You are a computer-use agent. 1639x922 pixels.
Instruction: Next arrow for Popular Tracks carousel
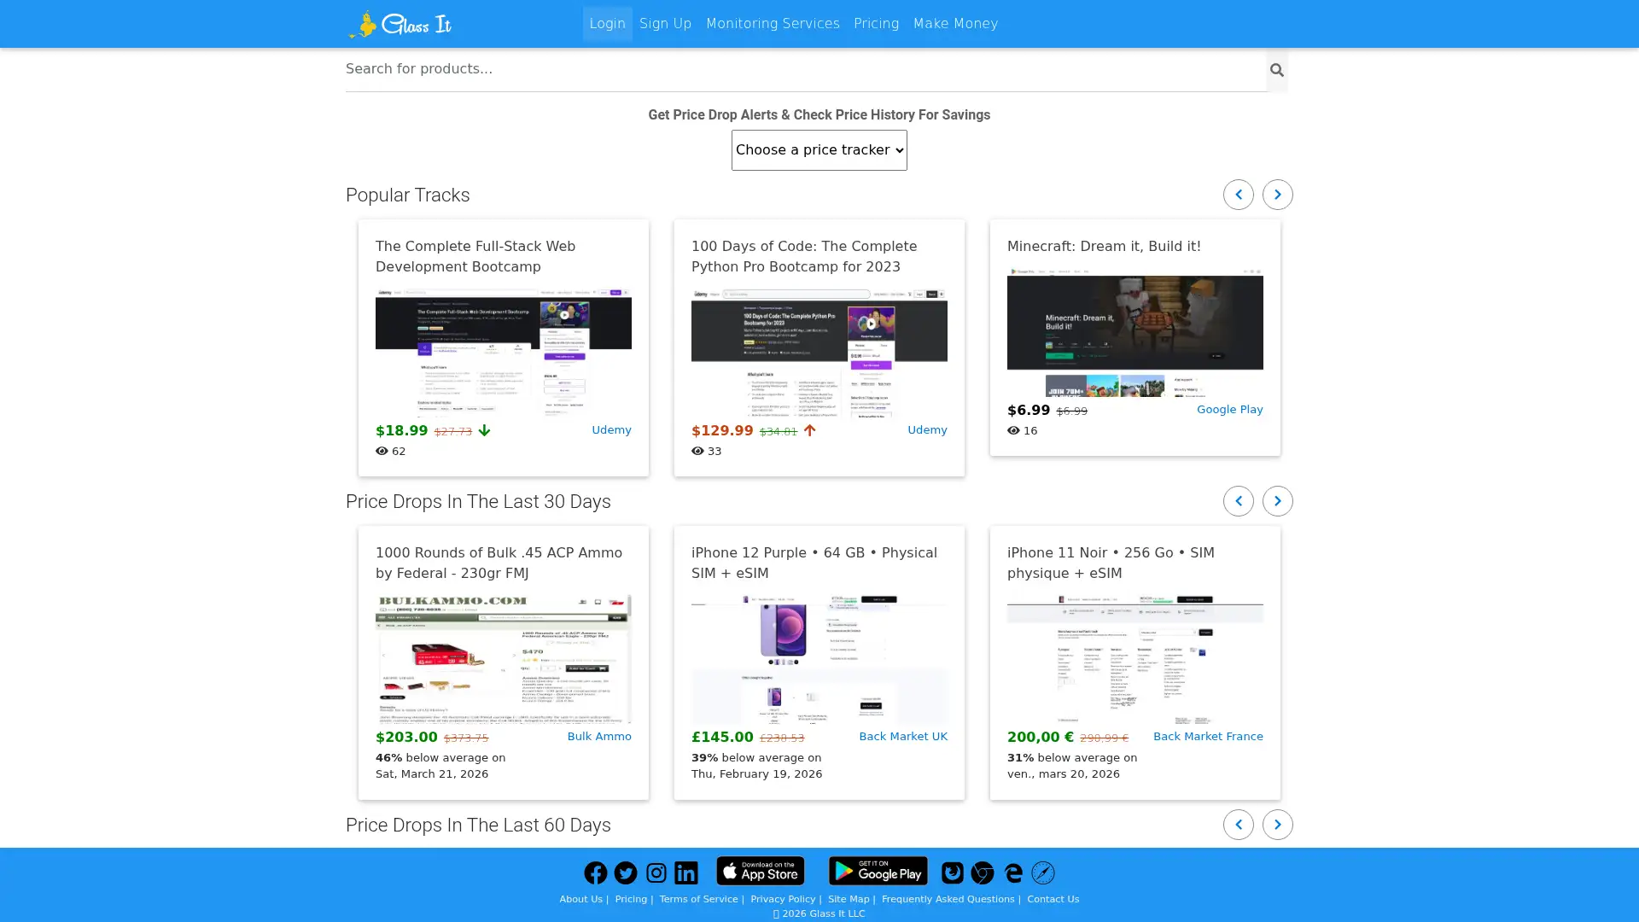pyautogui.click(x=1278, y=195)
